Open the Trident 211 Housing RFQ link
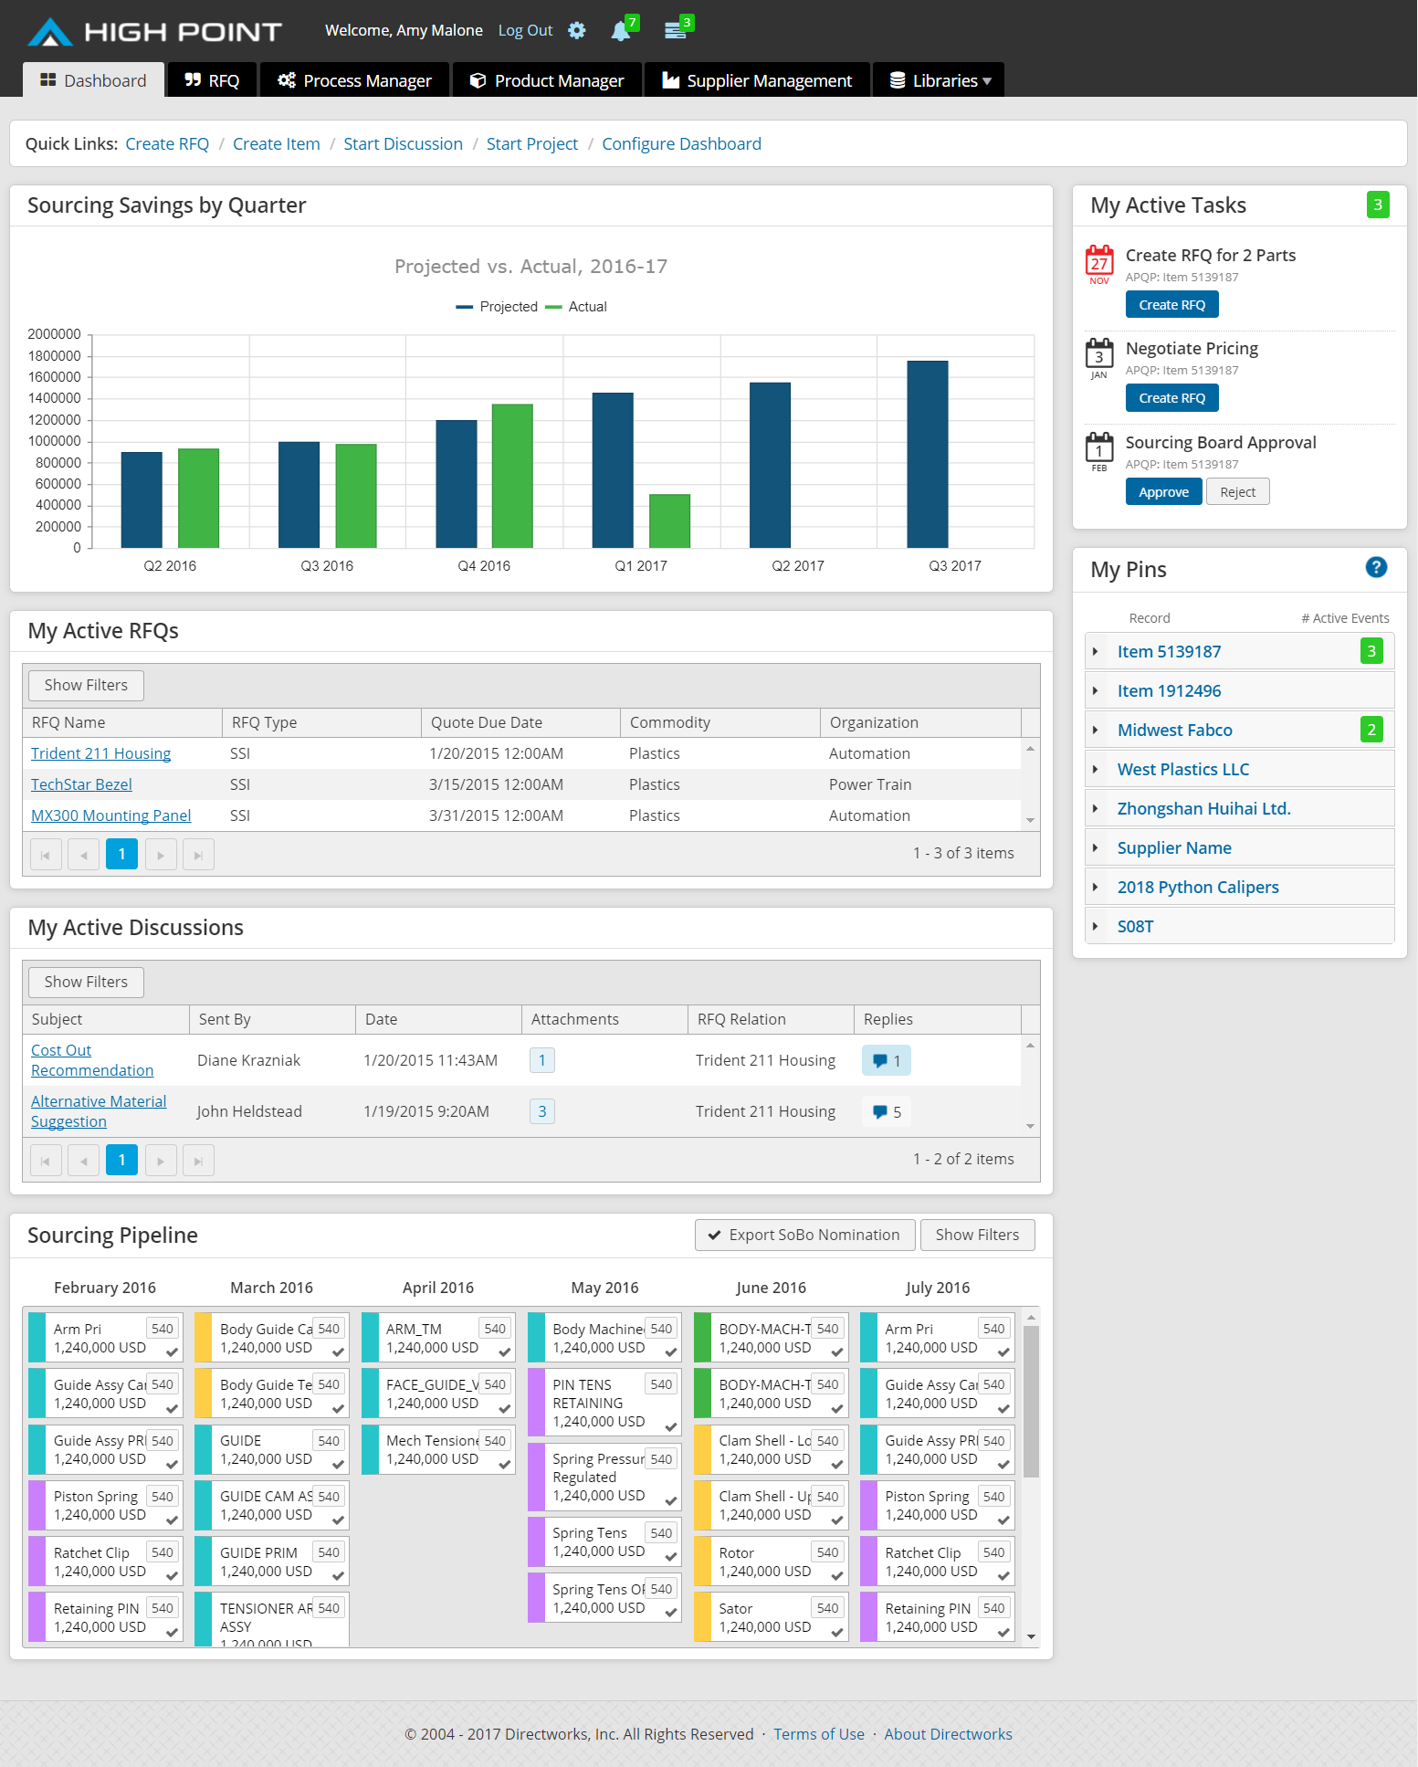 [100, 753]
